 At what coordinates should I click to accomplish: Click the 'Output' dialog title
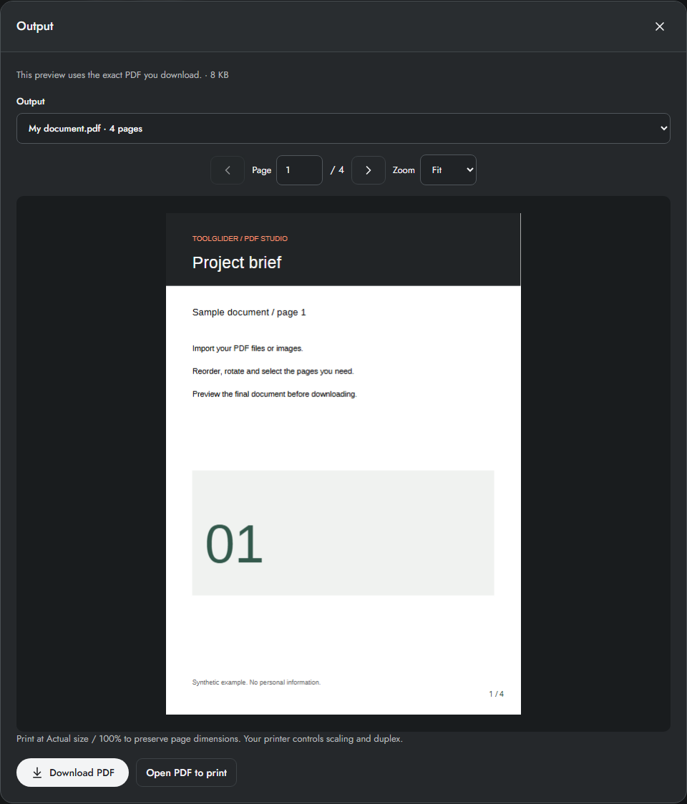pyautogui.click(x=35, y=26)
